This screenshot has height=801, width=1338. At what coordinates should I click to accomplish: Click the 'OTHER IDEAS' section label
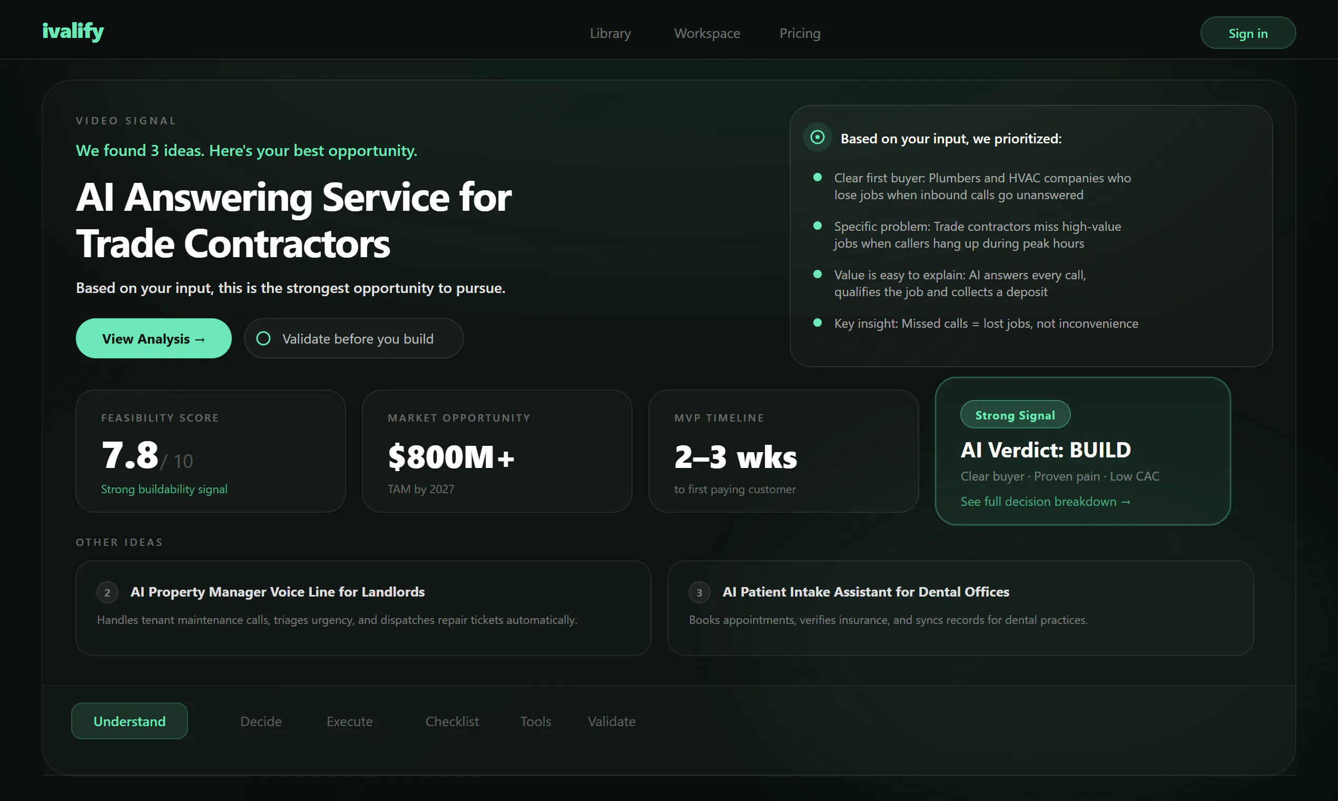coord(119,542)
